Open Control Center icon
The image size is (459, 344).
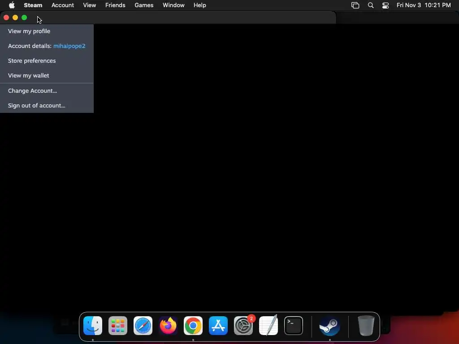385,5
